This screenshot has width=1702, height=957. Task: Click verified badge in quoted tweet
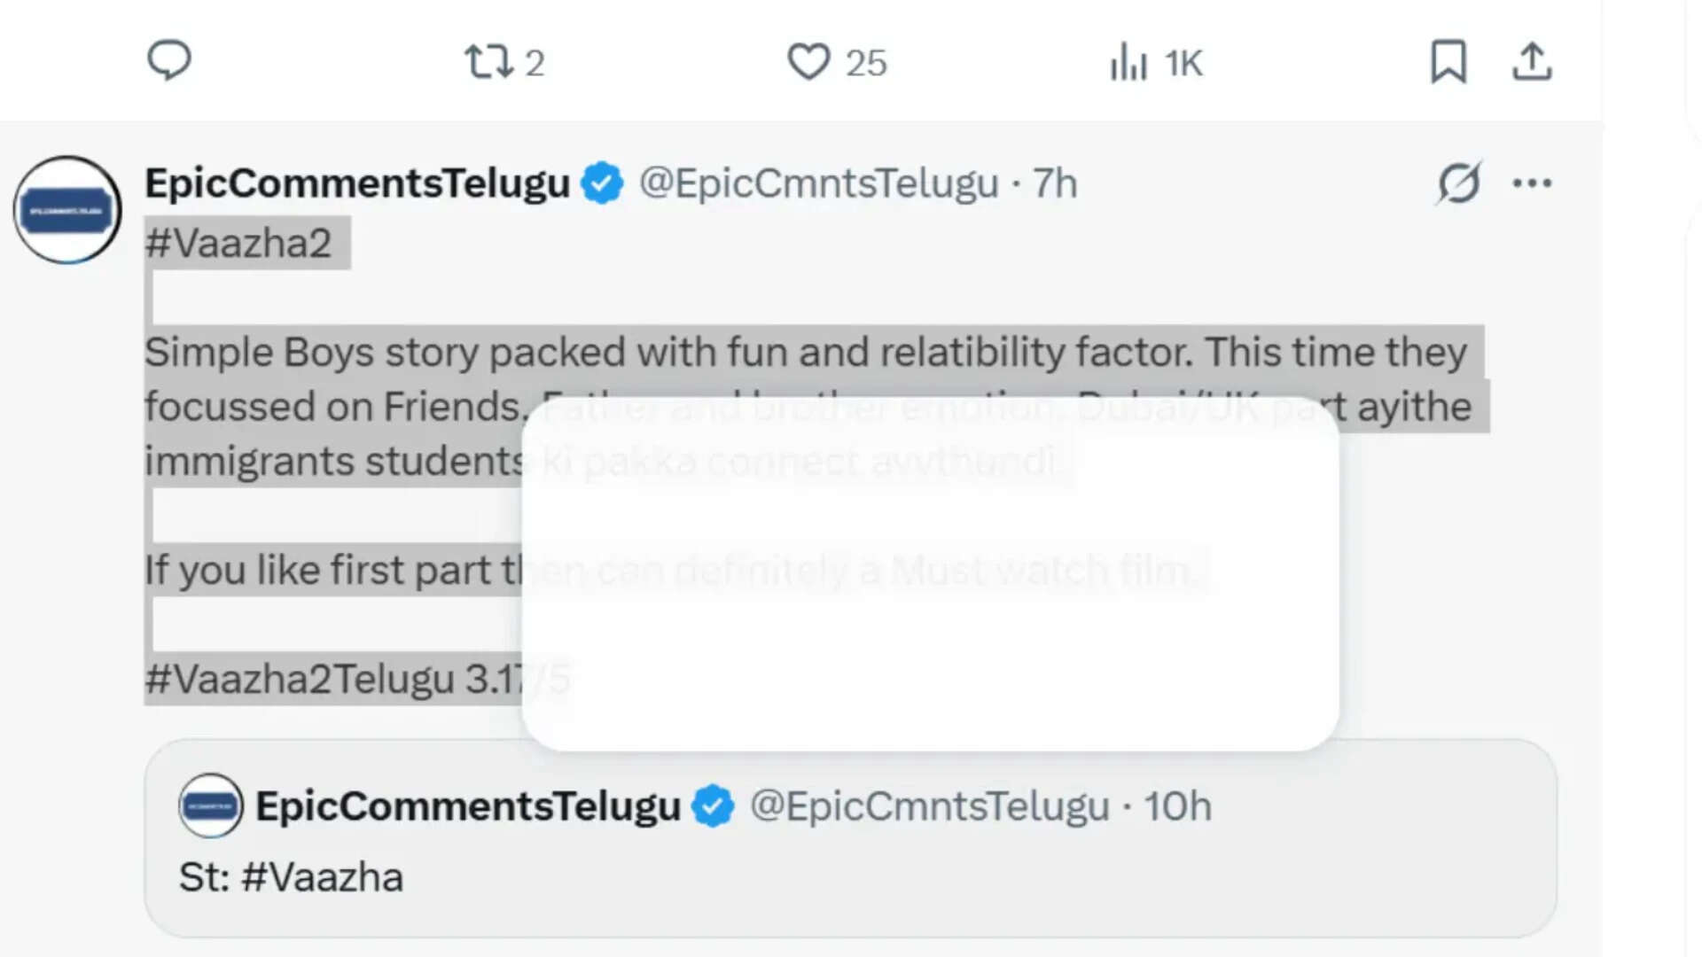713,806
